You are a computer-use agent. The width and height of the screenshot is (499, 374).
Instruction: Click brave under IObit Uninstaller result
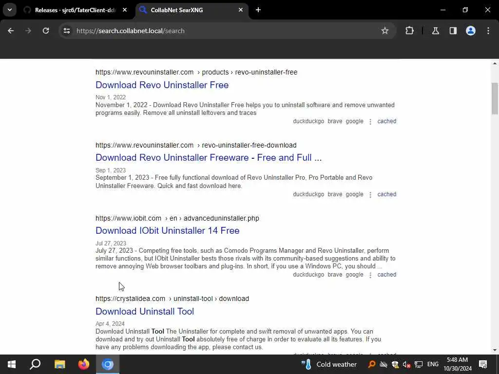coord(335,275)
